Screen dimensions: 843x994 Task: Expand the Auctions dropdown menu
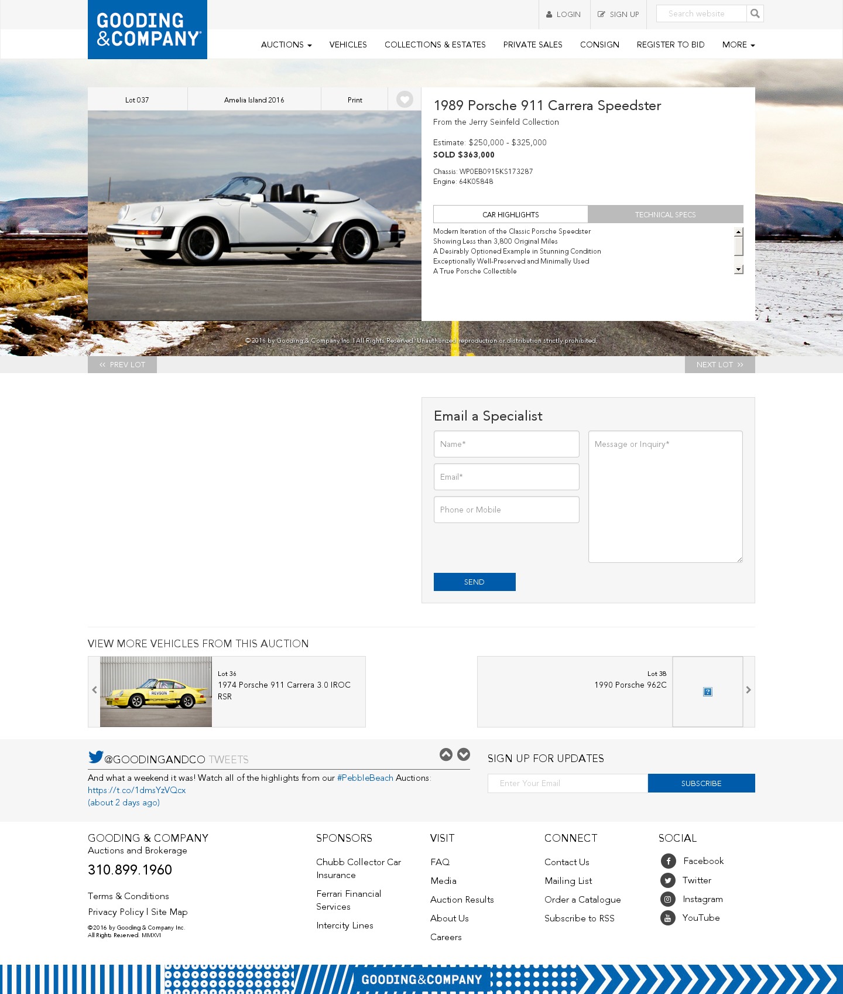[286, 45]
